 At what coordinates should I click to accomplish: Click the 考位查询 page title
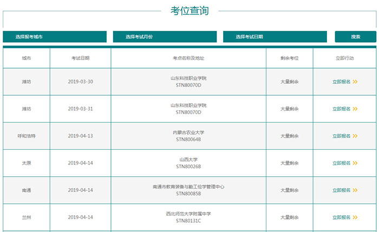click(x=190, y=11)
